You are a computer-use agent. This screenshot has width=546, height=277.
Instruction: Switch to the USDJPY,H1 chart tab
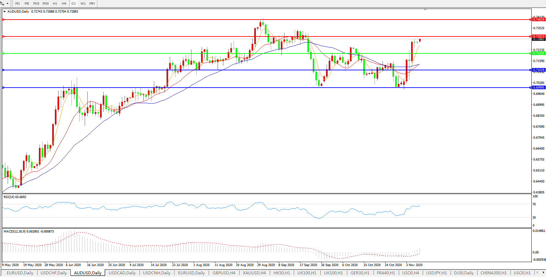click(x=436, y=273)
